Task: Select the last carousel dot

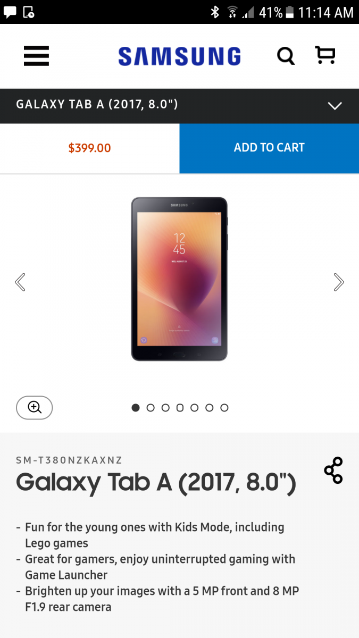Action: click(x=224, y=408)
